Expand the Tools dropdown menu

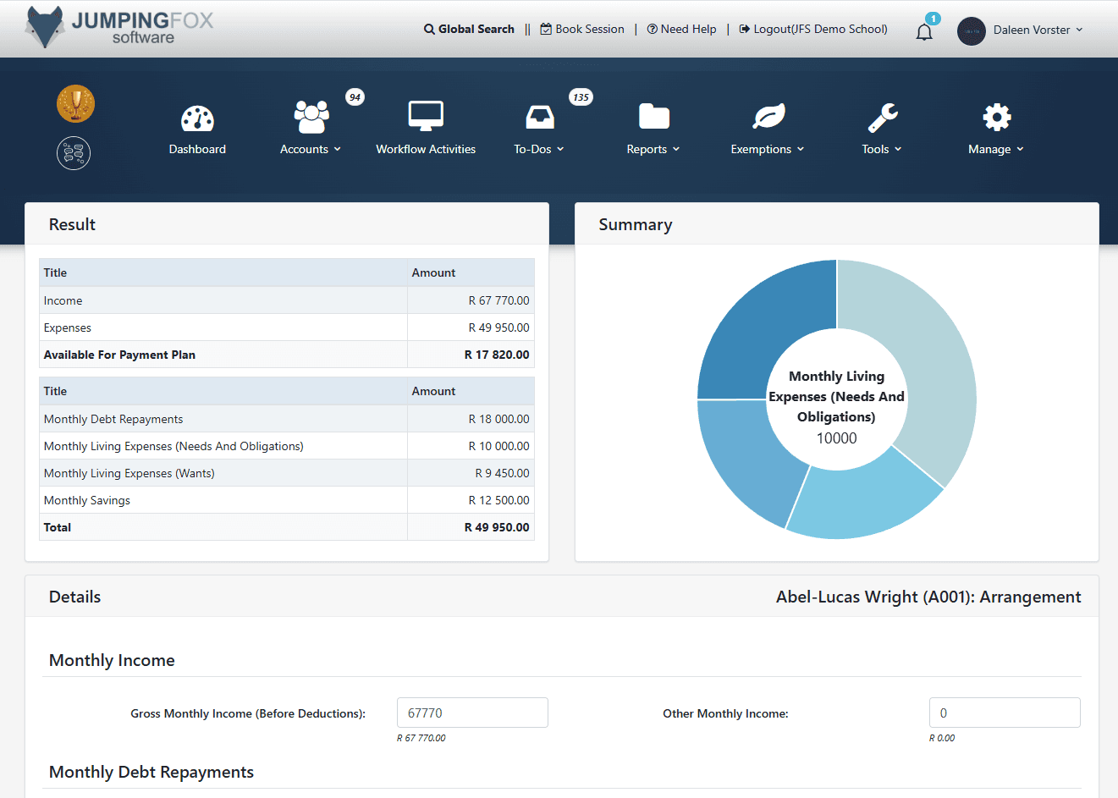pyautogui.click(x=882, y=149)
